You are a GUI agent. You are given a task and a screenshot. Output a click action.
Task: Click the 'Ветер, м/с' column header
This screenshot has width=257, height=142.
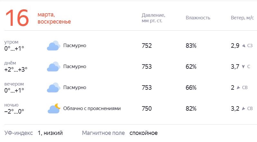[242, 18]
